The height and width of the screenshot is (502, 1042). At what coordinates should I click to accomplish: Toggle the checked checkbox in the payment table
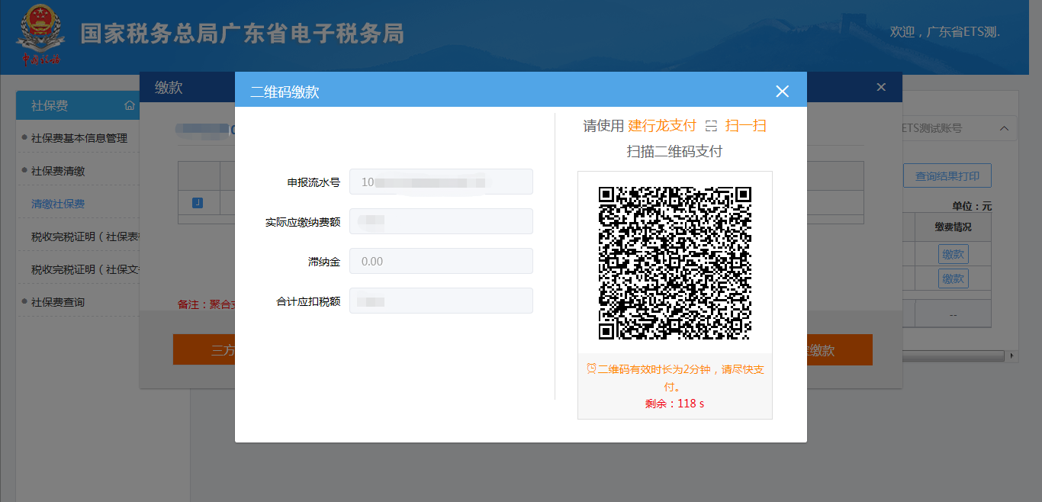(x=198, y=202)
